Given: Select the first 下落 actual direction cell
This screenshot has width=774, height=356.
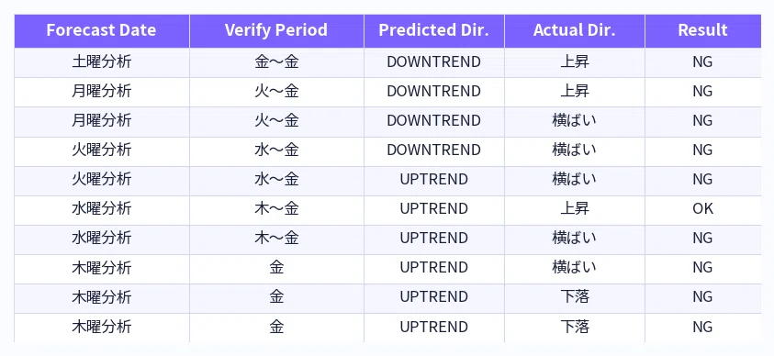Looking at the screenshot, I should click(x=575, y=297).
